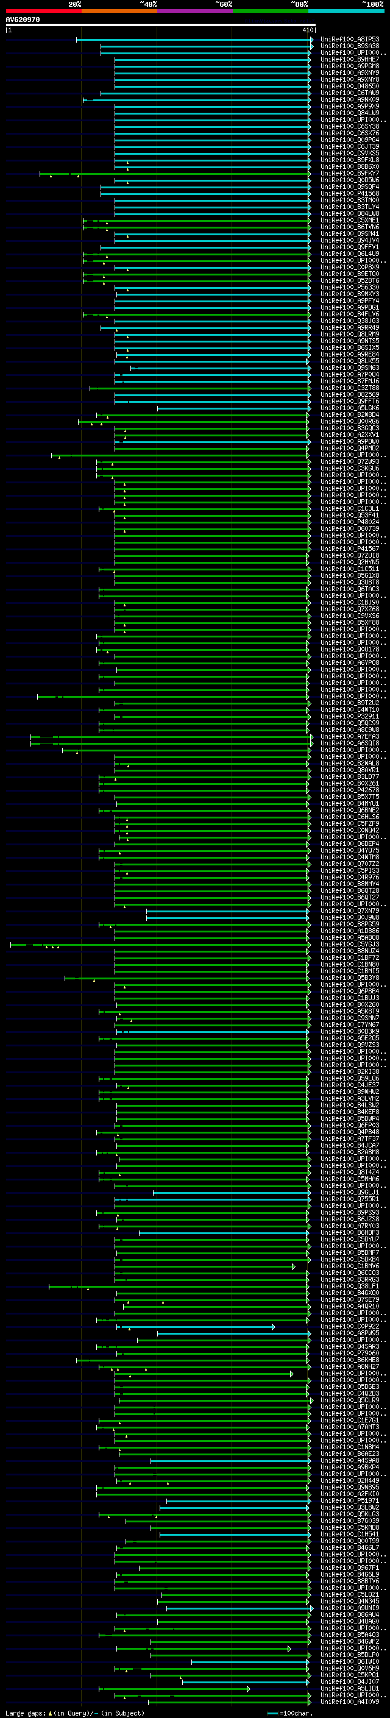
Task: Click the UniRef100_P51971 label
Action: tap(350, 1500)
